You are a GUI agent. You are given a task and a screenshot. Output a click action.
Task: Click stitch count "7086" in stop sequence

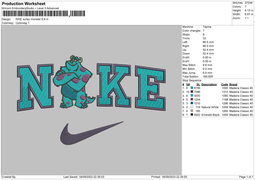tap(197, 92)
